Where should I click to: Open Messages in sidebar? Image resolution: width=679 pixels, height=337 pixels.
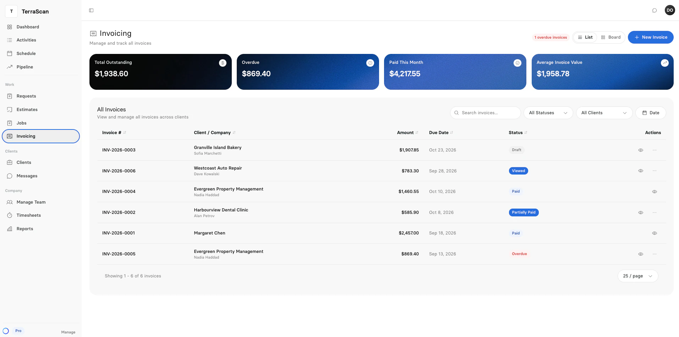point(41,176)
